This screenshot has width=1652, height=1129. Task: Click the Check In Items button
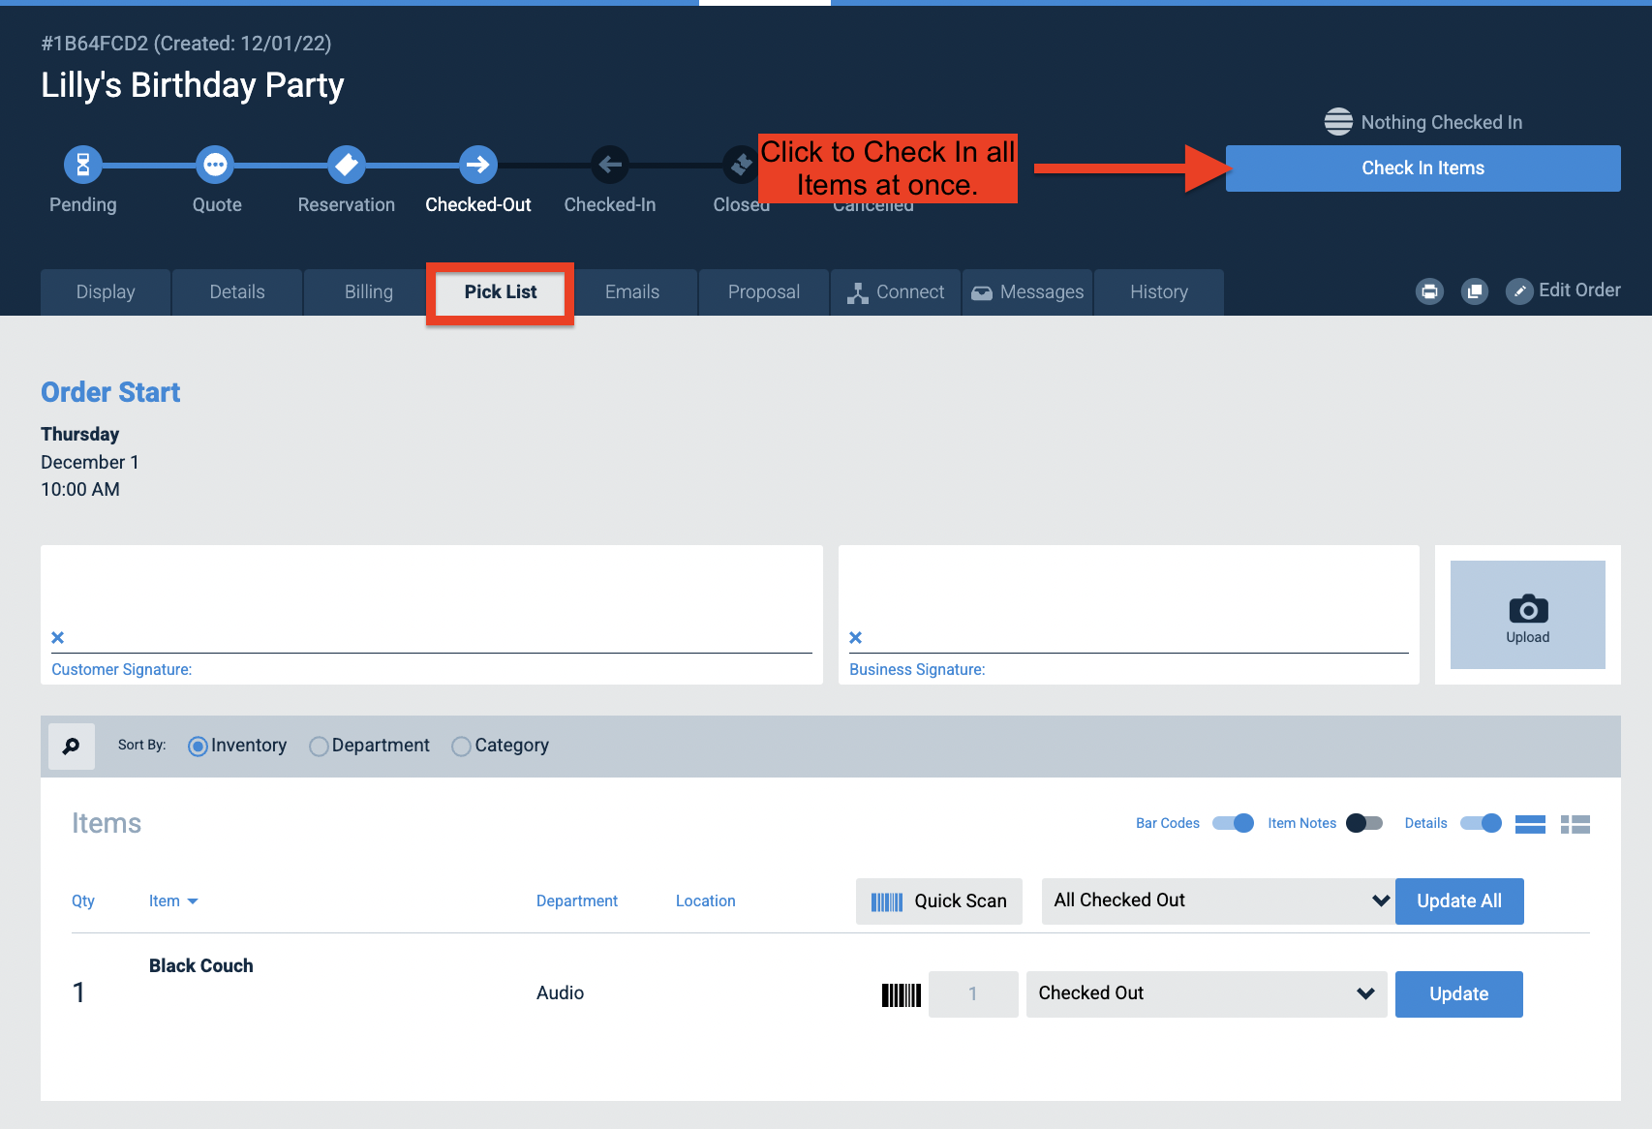(x=1423, y=168)
